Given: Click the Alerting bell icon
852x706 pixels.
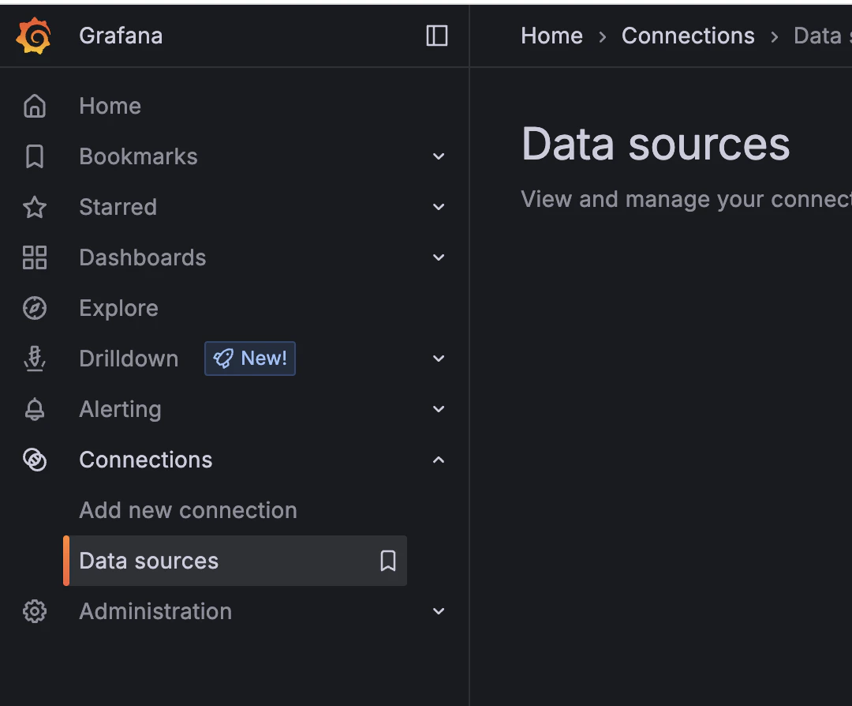Looking at the screenshot, I should click(x=35, y=409).
